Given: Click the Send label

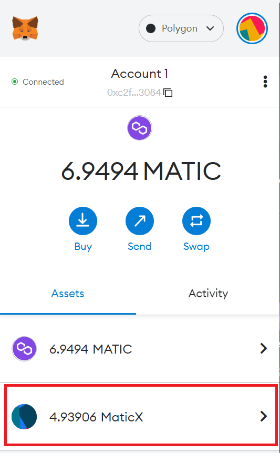Looking at the screenshot, I should [x=140, y=246].
